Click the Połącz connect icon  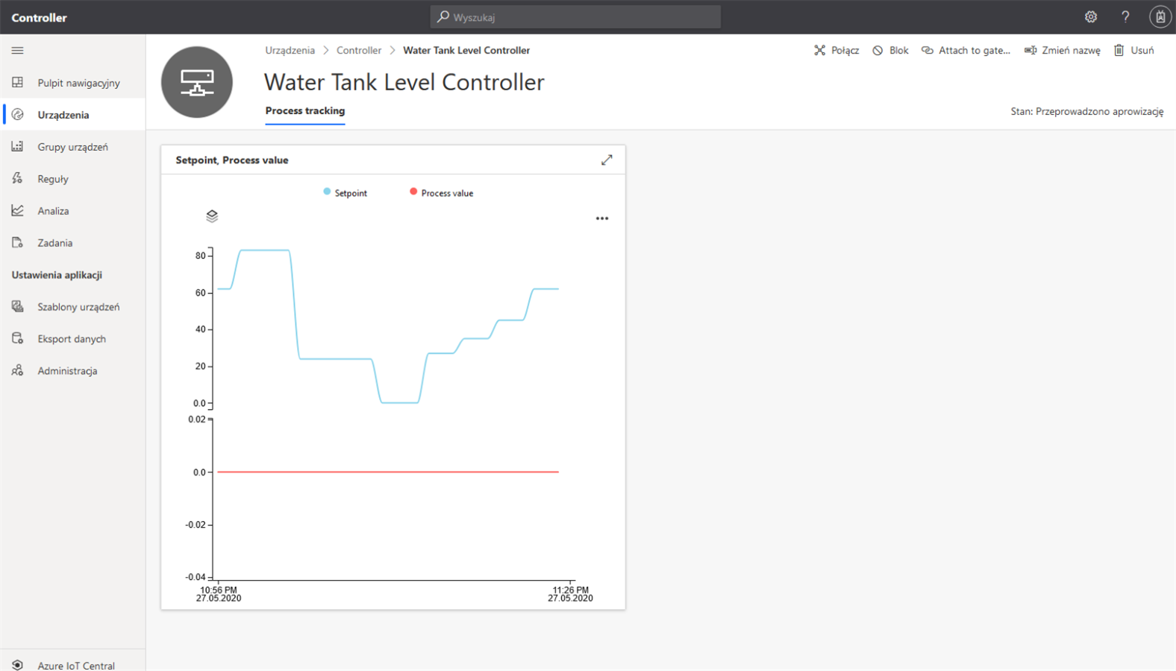pyautogui.click(x=819, y=50)
